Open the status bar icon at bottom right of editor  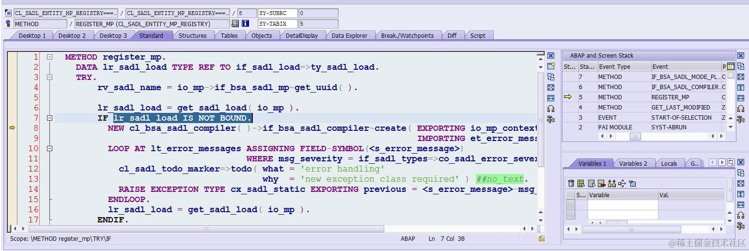(x=542, y=238)
